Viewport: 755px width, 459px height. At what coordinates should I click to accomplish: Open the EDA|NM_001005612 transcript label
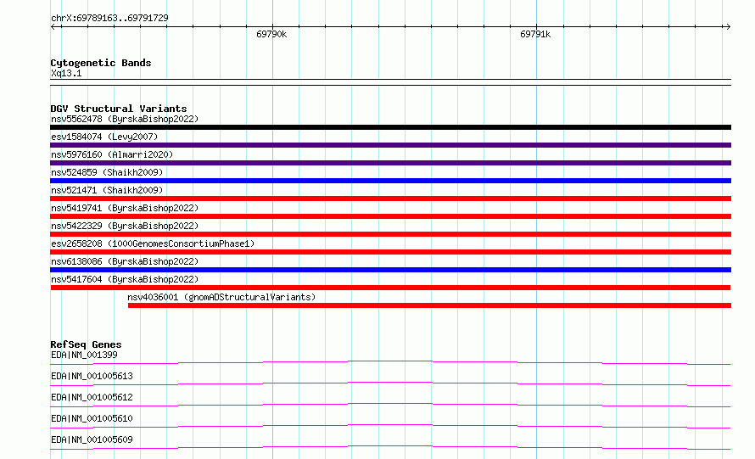pyautogui.click(x=92, y=397)
